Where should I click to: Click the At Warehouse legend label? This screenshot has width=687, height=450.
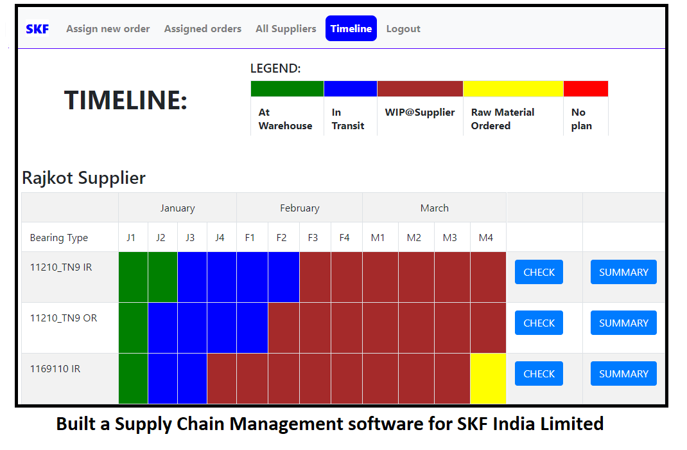pyautogui.click(x=285, y=119)
